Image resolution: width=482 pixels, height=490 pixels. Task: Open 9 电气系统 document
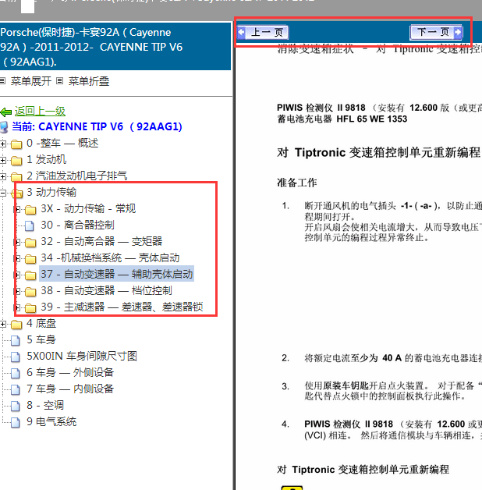(x=51, y=422)
